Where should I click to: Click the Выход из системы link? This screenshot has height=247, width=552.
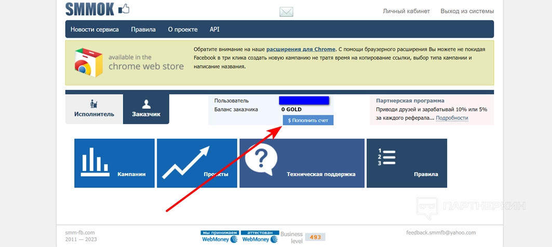point(467,11)
